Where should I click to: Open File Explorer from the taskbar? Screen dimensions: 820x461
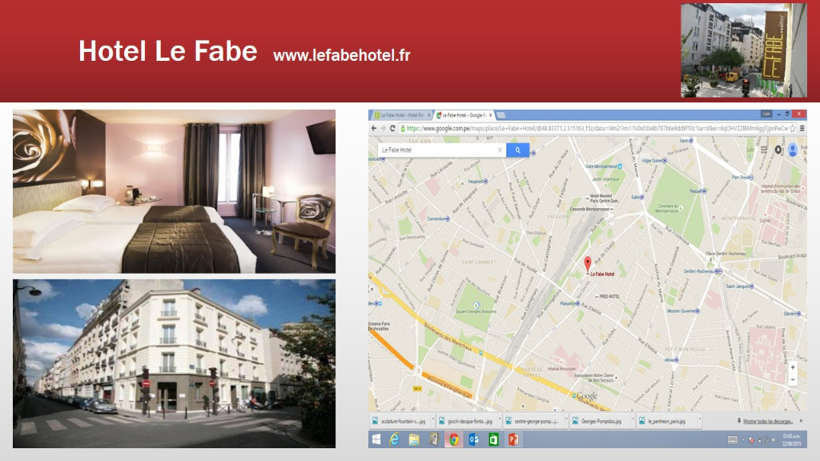(x=414, y=440)
